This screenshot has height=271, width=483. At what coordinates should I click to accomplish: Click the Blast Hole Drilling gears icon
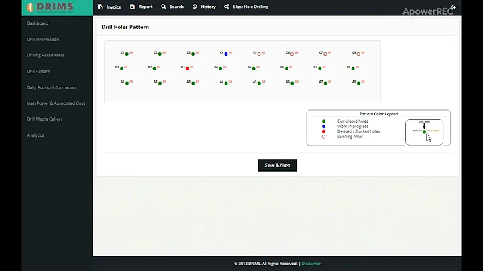tap(227, 7)
